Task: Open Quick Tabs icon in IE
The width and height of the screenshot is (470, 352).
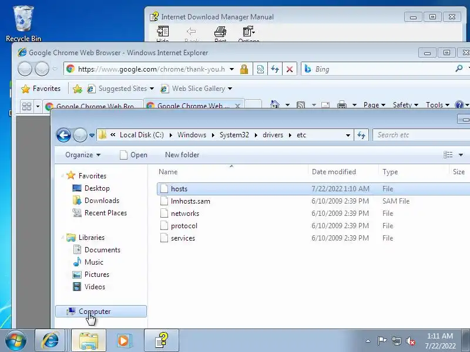Action: 26,106
